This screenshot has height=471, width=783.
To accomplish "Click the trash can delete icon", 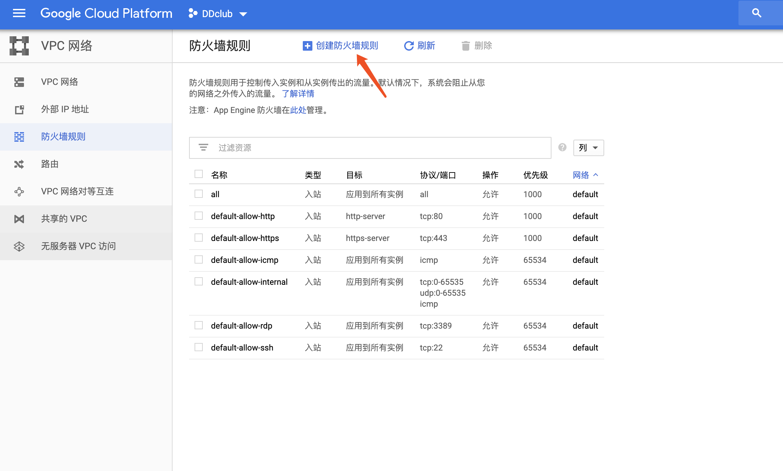I will pos(465,46).
